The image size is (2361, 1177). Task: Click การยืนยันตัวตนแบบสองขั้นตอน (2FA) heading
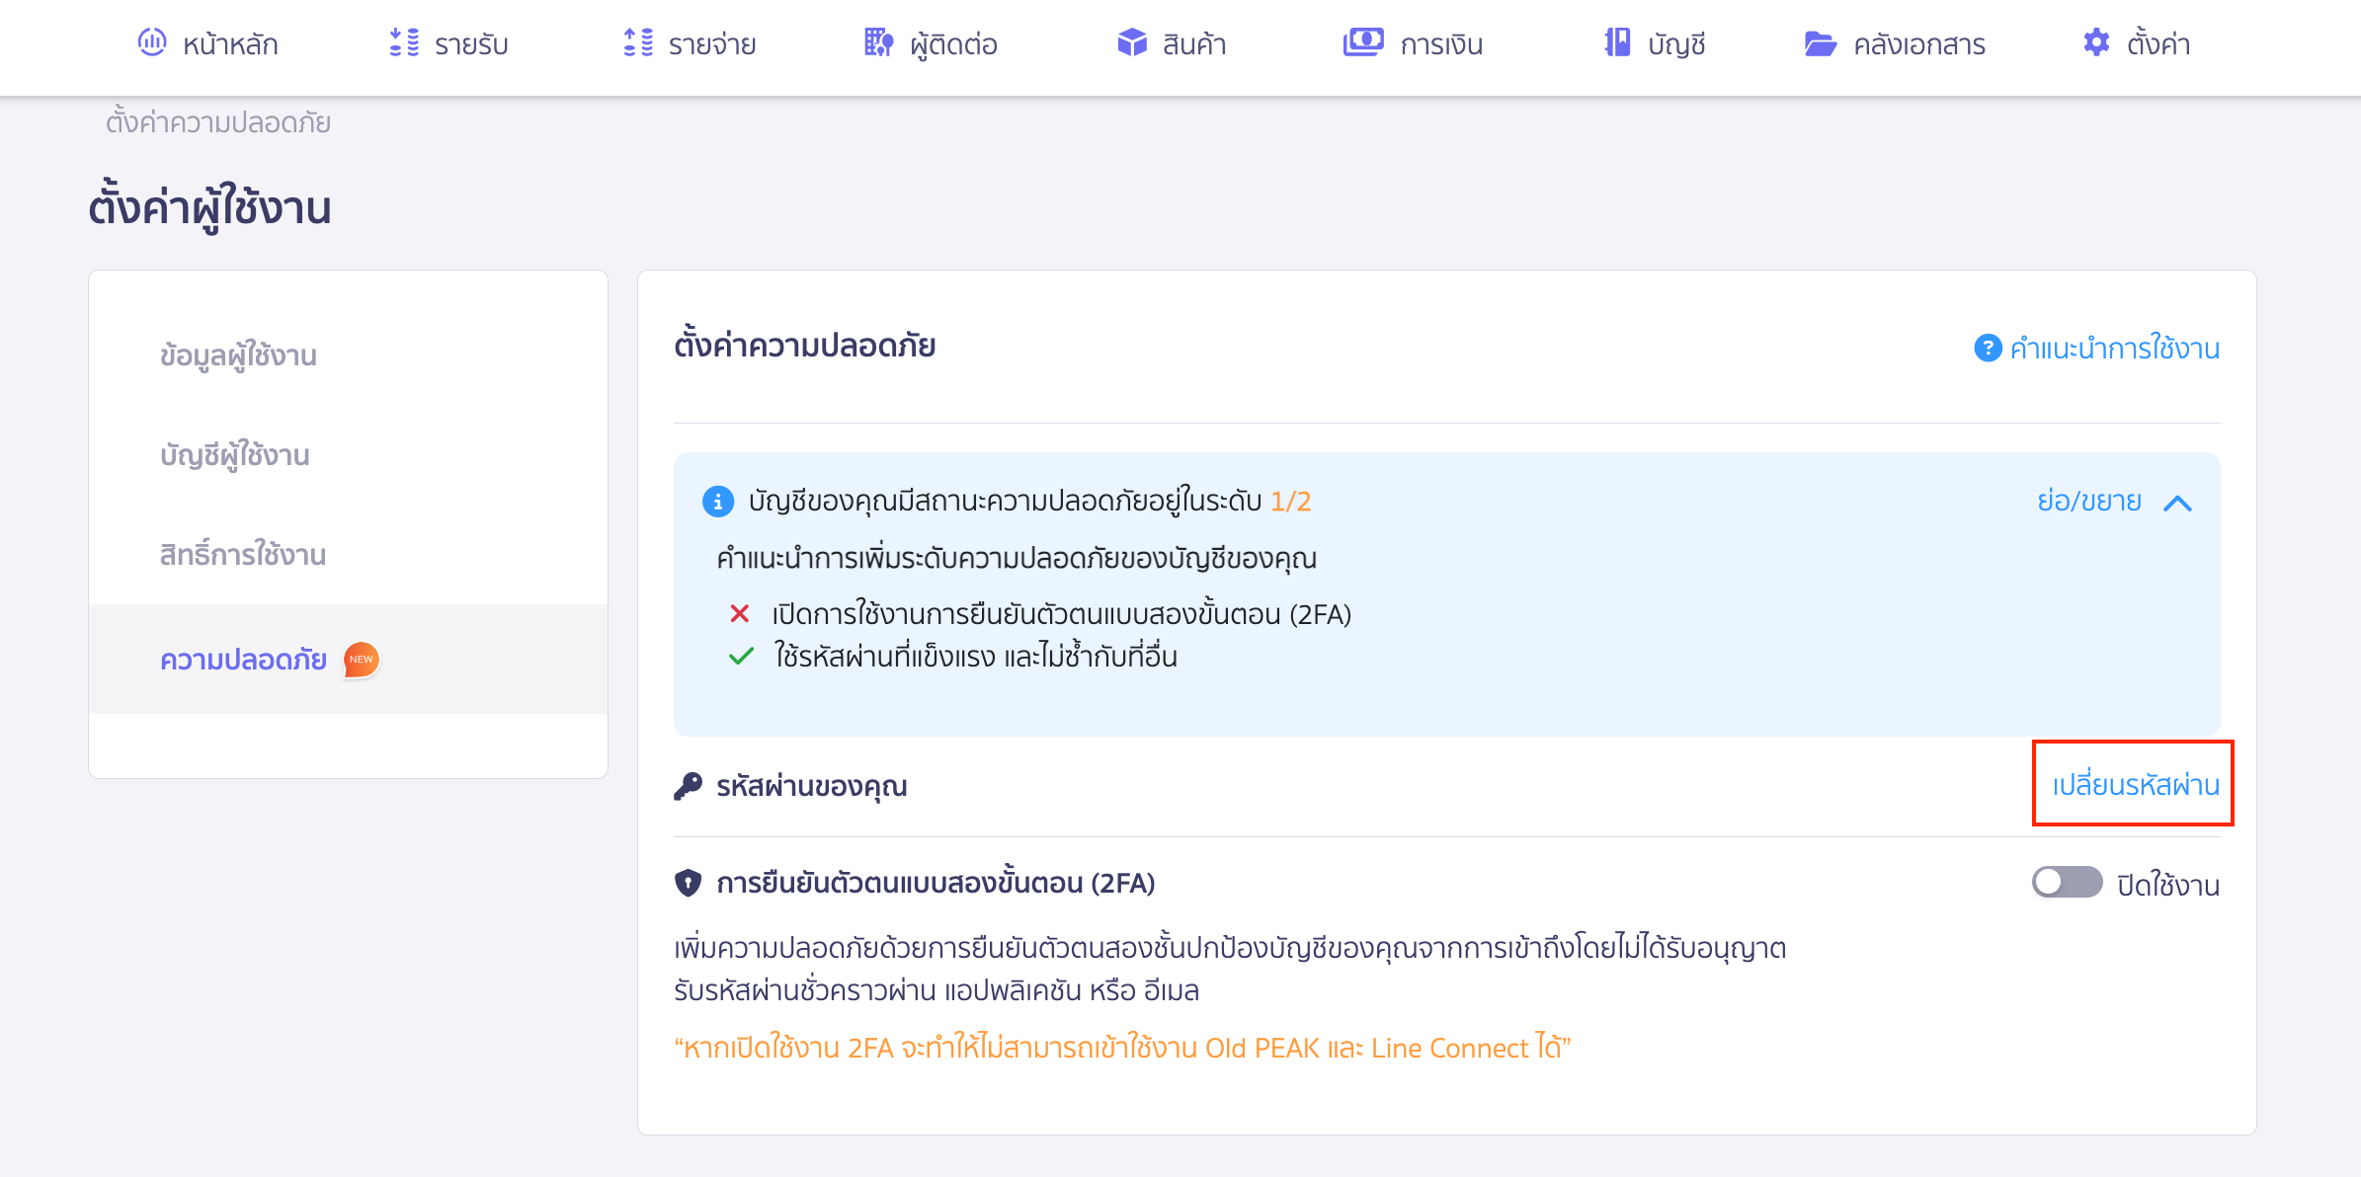[x=936, y=883]
